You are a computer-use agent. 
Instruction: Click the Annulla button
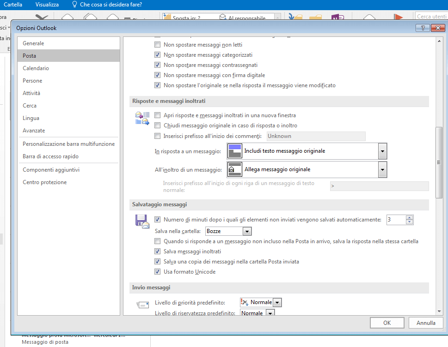(426, 323)
